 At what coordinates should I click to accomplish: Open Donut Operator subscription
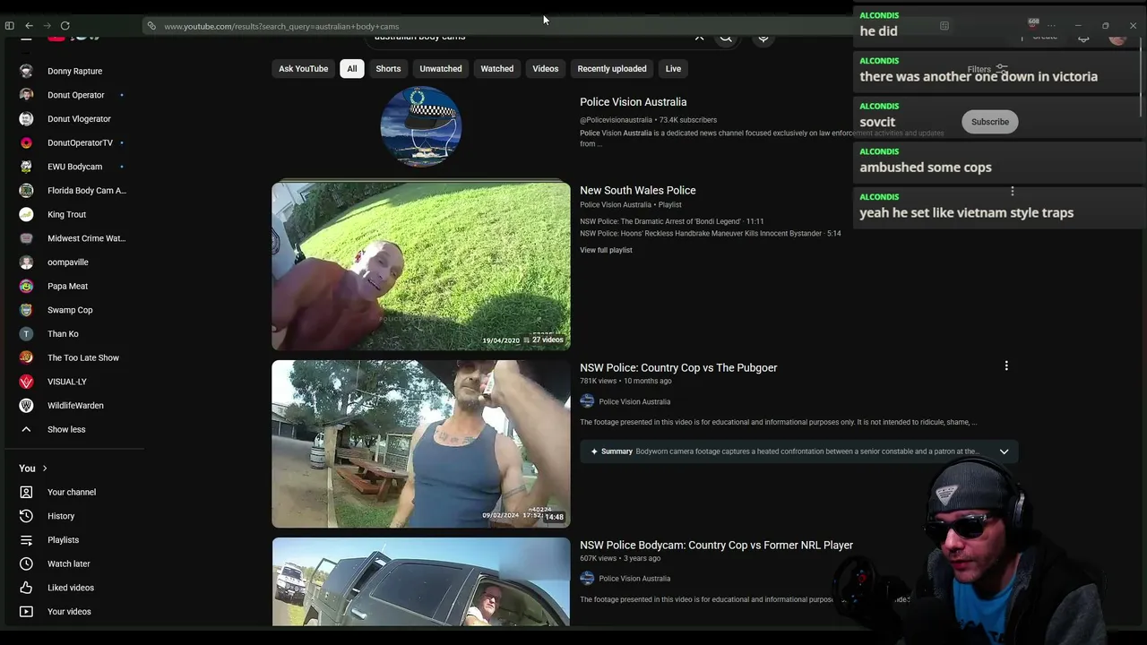tap(75, 95)
